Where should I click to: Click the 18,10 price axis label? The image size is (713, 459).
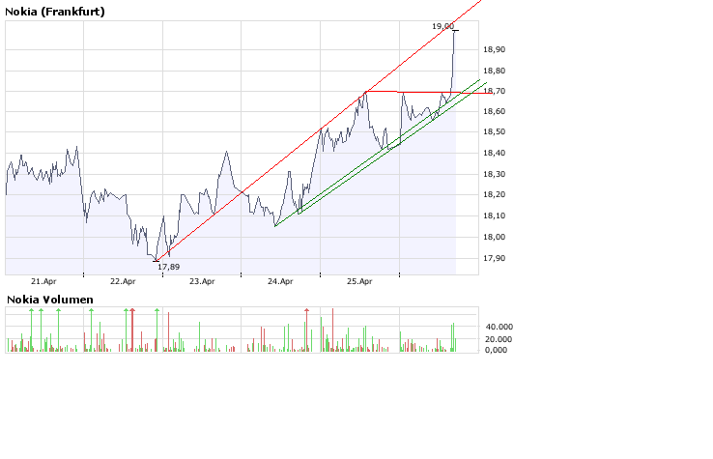[495, 215]
